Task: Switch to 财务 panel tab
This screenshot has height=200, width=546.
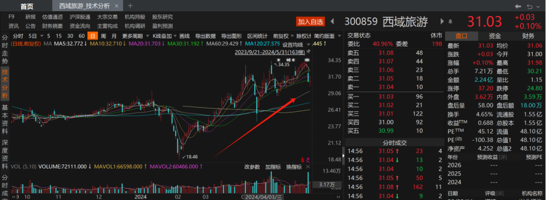Action: click(x=528, y=36)
